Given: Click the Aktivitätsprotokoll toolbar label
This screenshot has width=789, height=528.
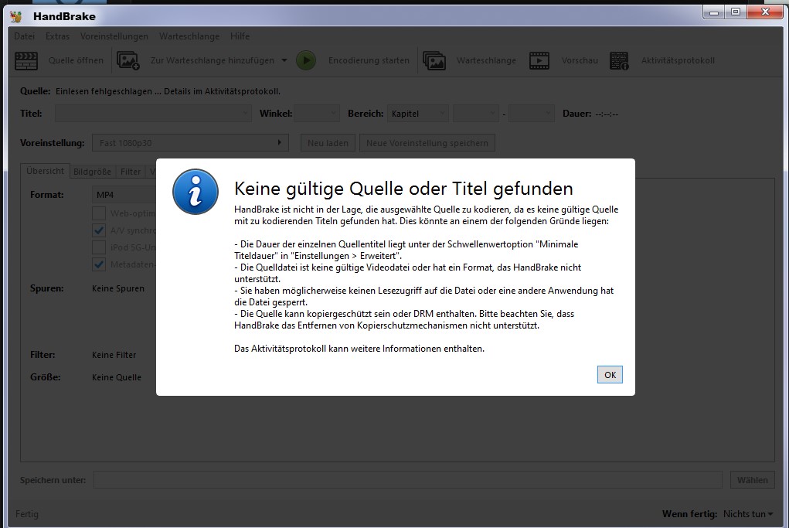Looking at the screenshot, I should [678, 60].
